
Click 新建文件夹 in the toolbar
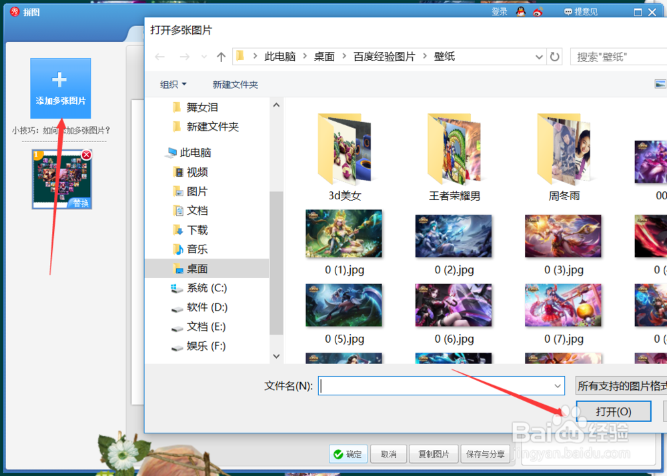[235, 85]
